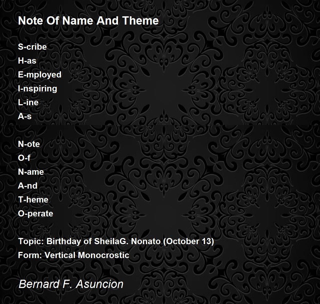Select the line S-cribe
Viewport: 320px width, 304px height.
32,47
